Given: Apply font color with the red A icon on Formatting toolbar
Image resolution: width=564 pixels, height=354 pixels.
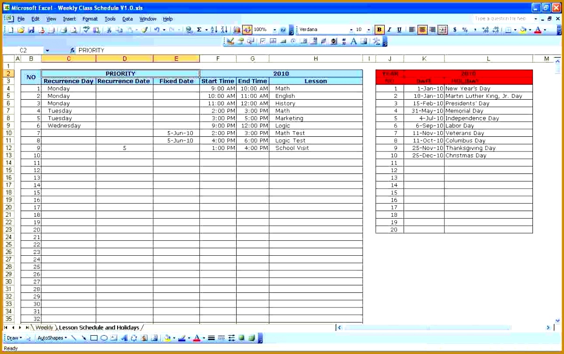Looking at the screenshot, I should point(538,30).
